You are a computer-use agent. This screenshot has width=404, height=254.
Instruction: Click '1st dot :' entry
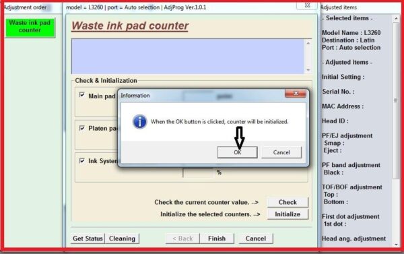tap(335, 224)
